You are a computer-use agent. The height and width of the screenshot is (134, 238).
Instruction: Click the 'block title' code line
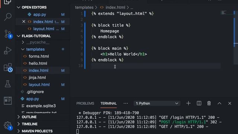pos(111,25)
